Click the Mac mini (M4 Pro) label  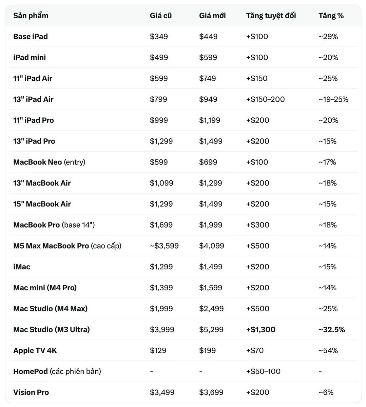(45, 288)
